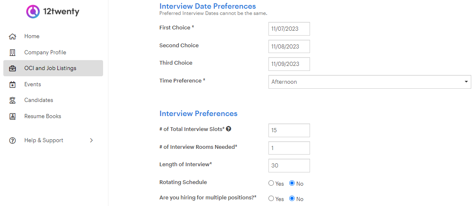Click the First Choice date field

tap(289, 29)
